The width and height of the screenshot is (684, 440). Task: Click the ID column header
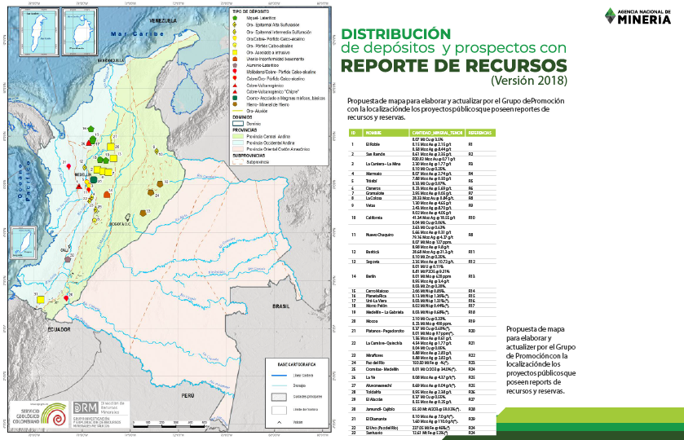point(354,133)
